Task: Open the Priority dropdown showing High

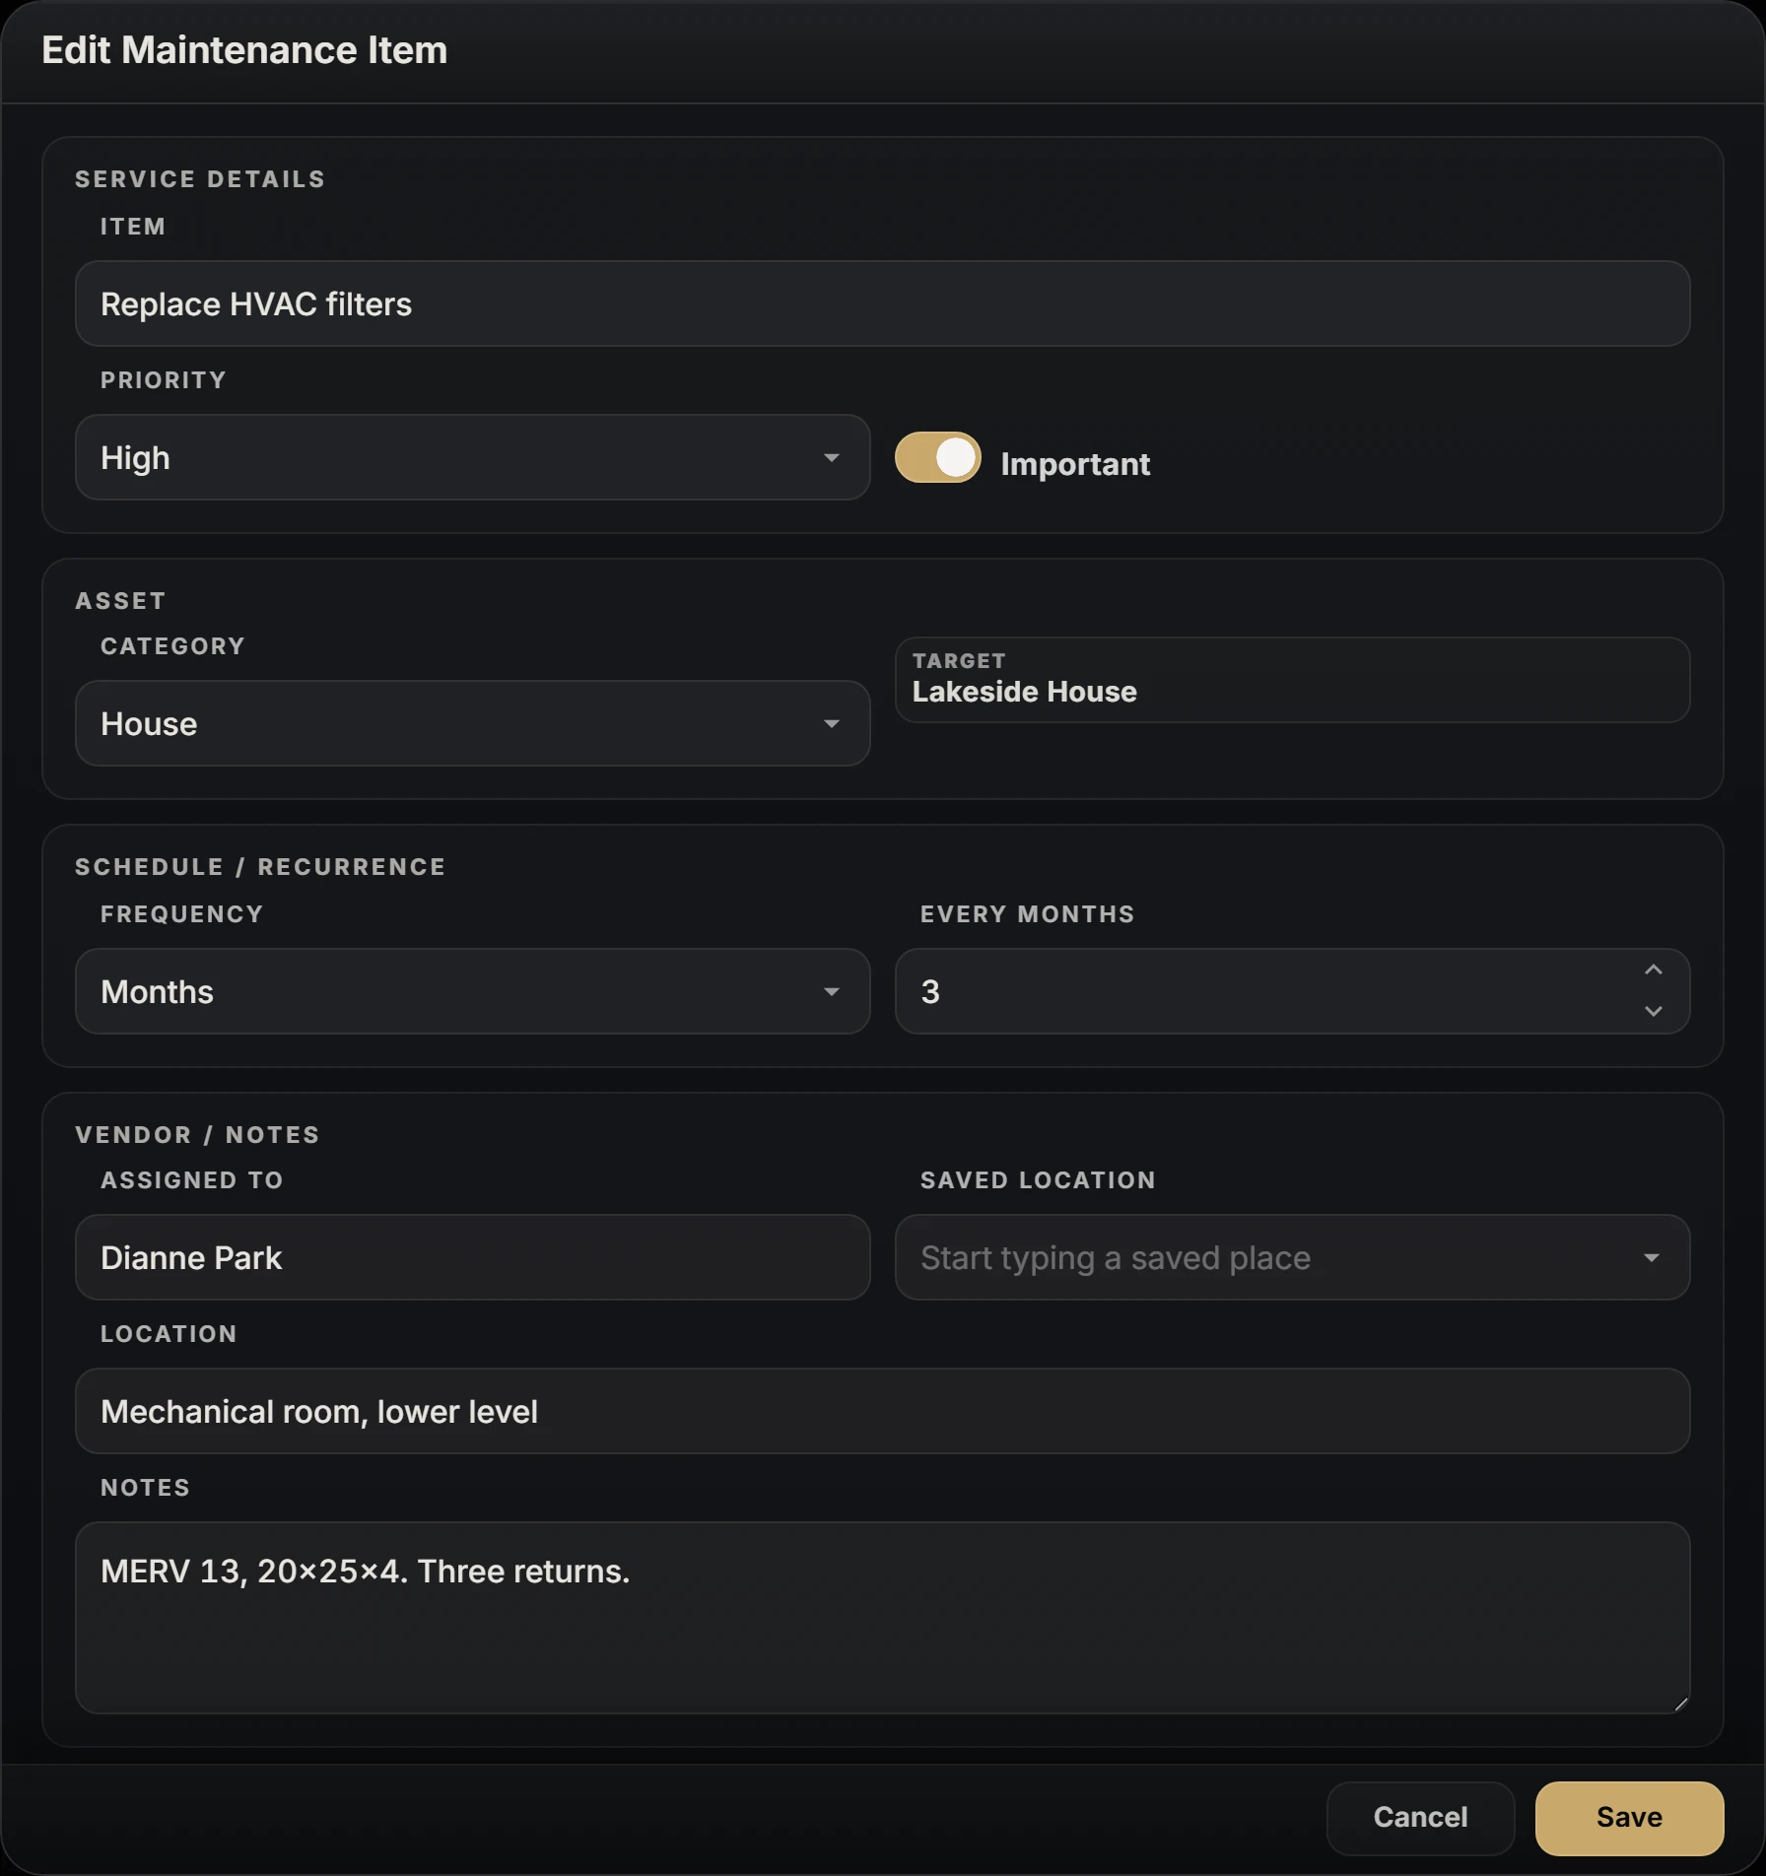Action: pyautogui.click(x=472, y=457)
